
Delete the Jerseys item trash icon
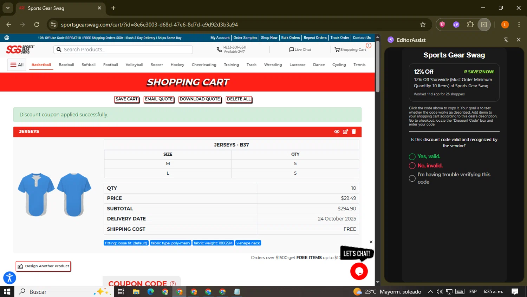[x=354, y=131]
